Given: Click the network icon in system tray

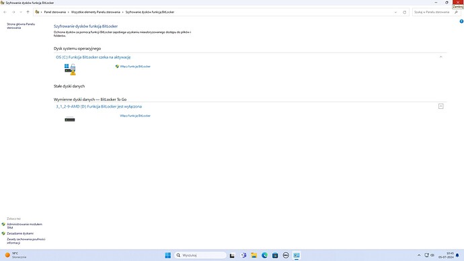Looking at the screenshot, I should tap(427, 255).
